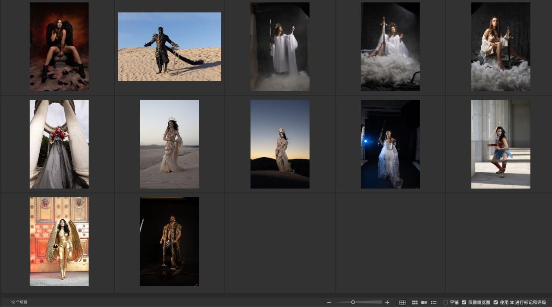The height and width of the screenshot is (307, 552).
Task: Switch to the plain thumbnails view icon
Action: tap(414, 302)
